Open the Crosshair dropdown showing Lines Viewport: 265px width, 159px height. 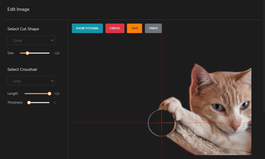coord(31,81)
